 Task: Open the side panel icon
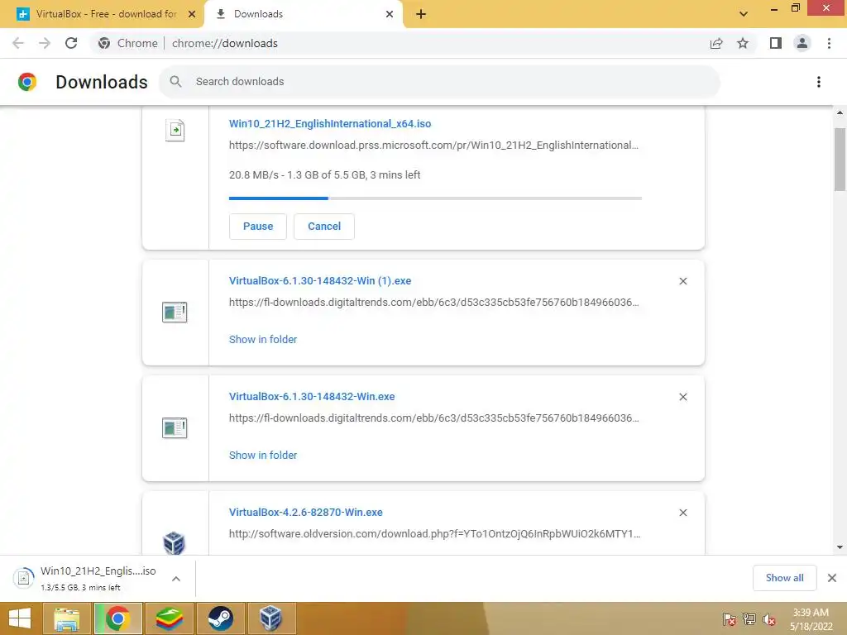776,43
